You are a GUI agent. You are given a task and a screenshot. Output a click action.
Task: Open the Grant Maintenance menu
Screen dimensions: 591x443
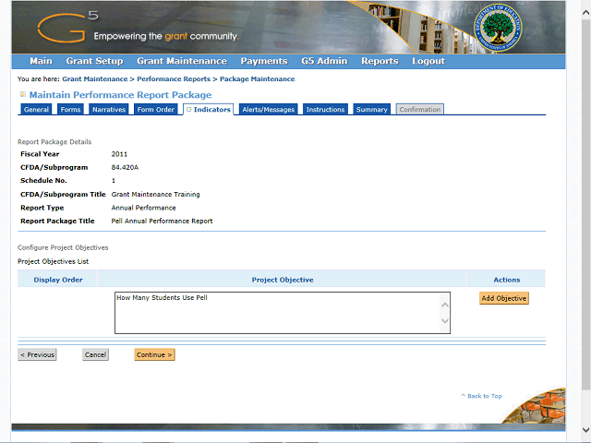click(x=182, y=61)
